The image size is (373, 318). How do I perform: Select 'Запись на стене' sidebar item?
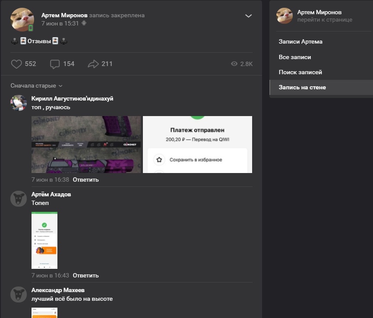tap(302, 87)
